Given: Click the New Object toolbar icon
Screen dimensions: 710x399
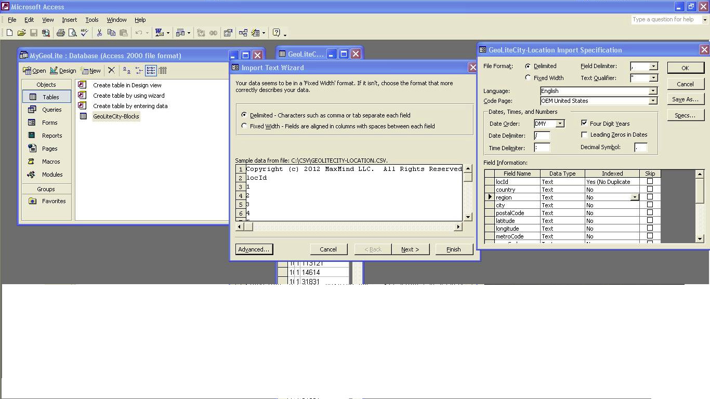Looking at the screenshot, I should 255,33.
